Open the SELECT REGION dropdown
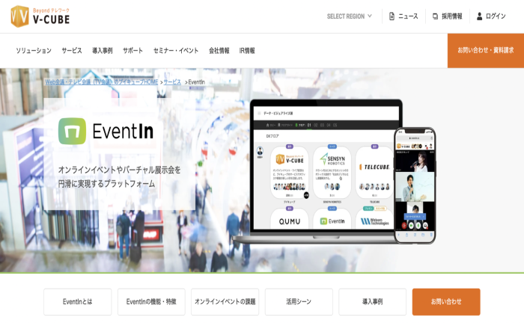Screen dimensions: 524x323 [350, 16]
